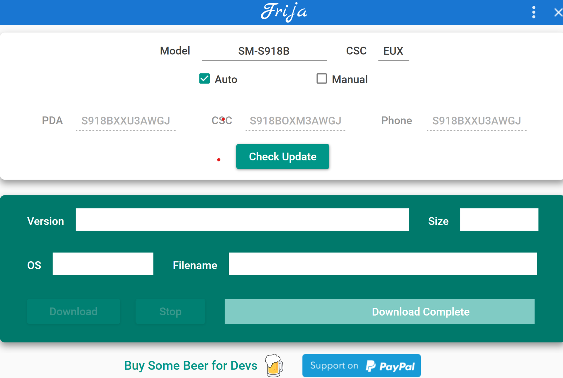Close the Frija window
The height and width of the screenshot is (378, 563).
tap(558, 12)
